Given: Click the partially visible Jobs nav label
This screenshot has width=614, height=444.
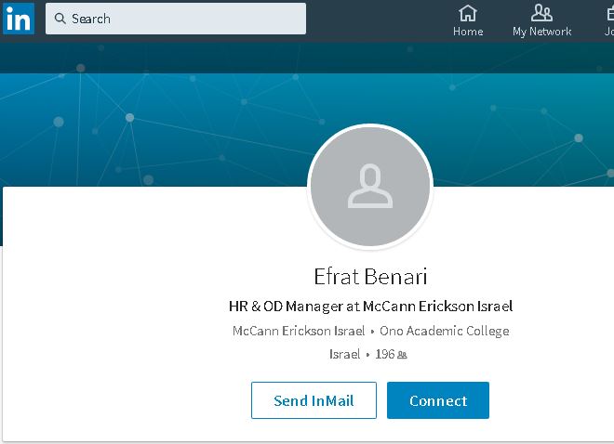Looking at the screenshot, I should click(x=607, y=32).
